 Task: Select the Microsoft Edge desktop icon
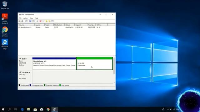(x=5, y=44)
